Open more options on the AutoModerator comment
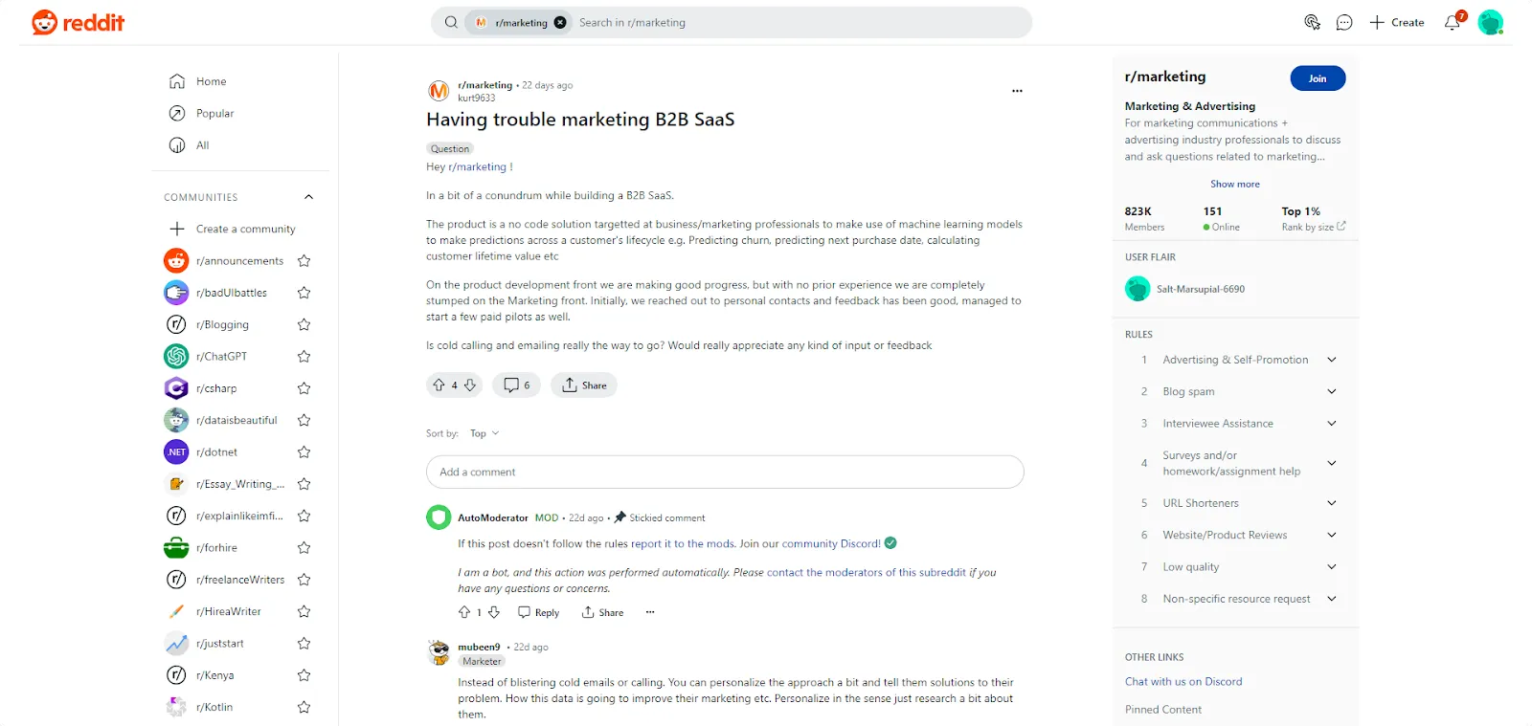The height and width of the screenshot is (726, 1532). point(650,612)
